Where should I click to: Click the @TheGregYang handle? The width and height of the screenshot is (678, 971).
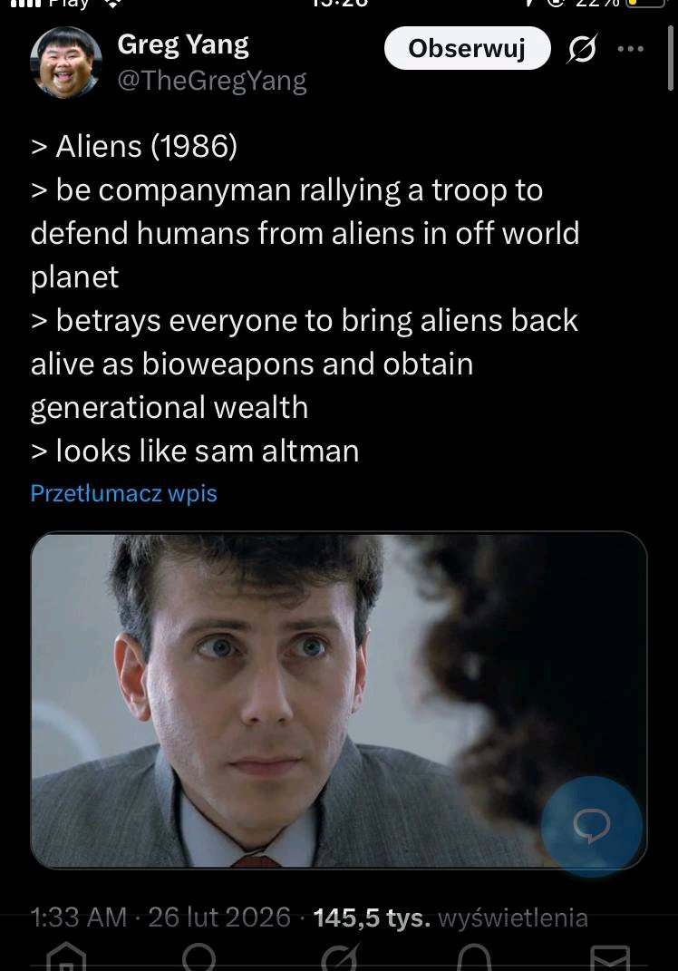[212, 81]
